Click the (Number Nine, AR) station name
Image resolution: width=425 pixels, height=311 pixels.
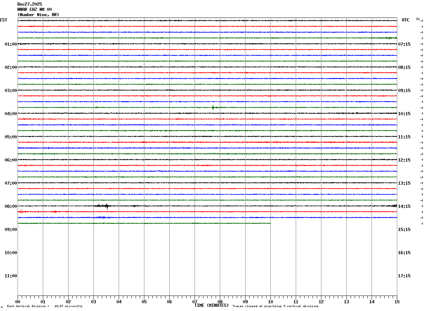38,15
